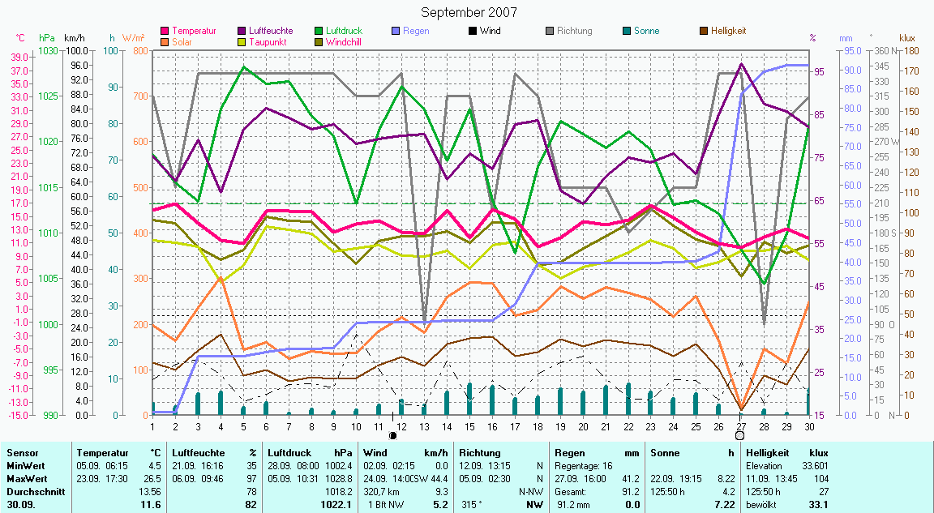Select the MaxWert row label
The image size is (934, 513).
coord(26,479)
